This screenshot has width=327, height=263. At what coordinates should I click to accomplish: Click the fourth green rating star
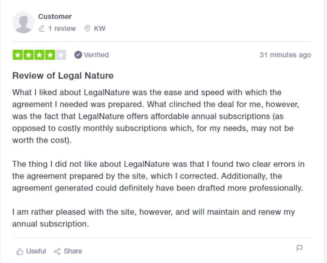50,55
